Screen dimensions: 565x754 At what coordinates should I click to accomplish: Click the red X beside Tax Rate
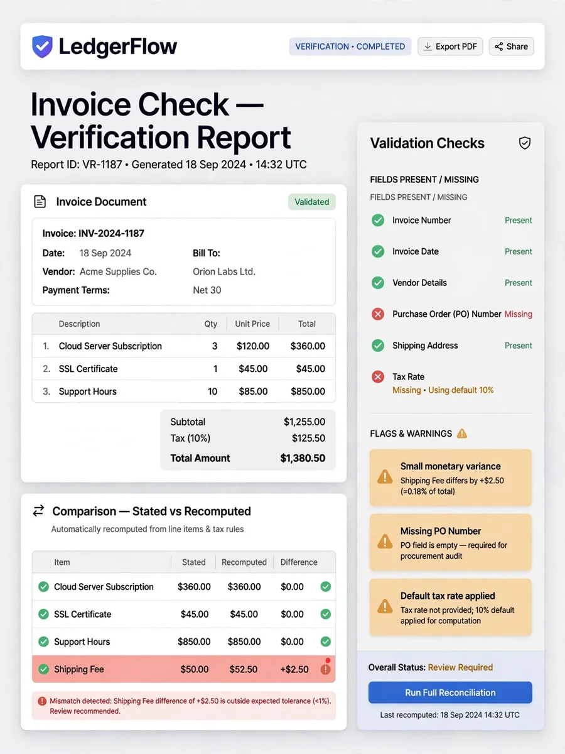pos(378,377)
